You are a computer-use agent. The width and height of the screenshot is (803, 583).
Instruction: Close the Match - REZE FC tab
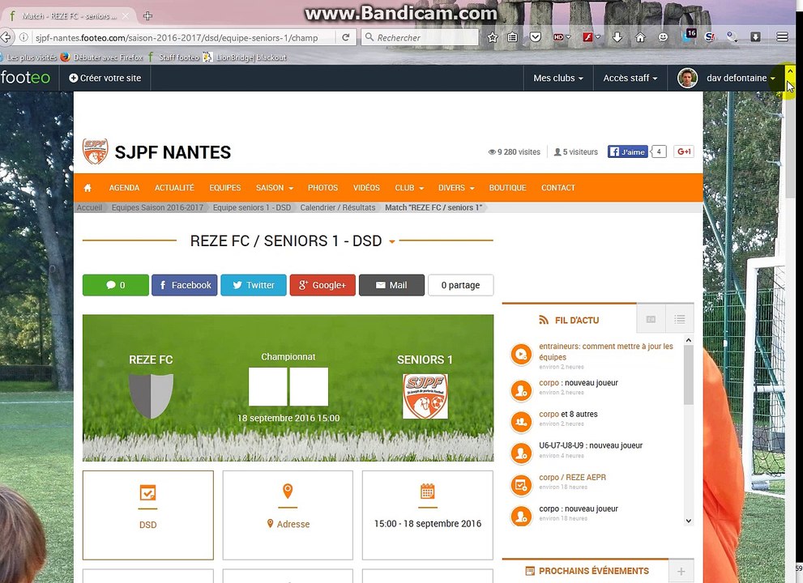pos(126,16)
